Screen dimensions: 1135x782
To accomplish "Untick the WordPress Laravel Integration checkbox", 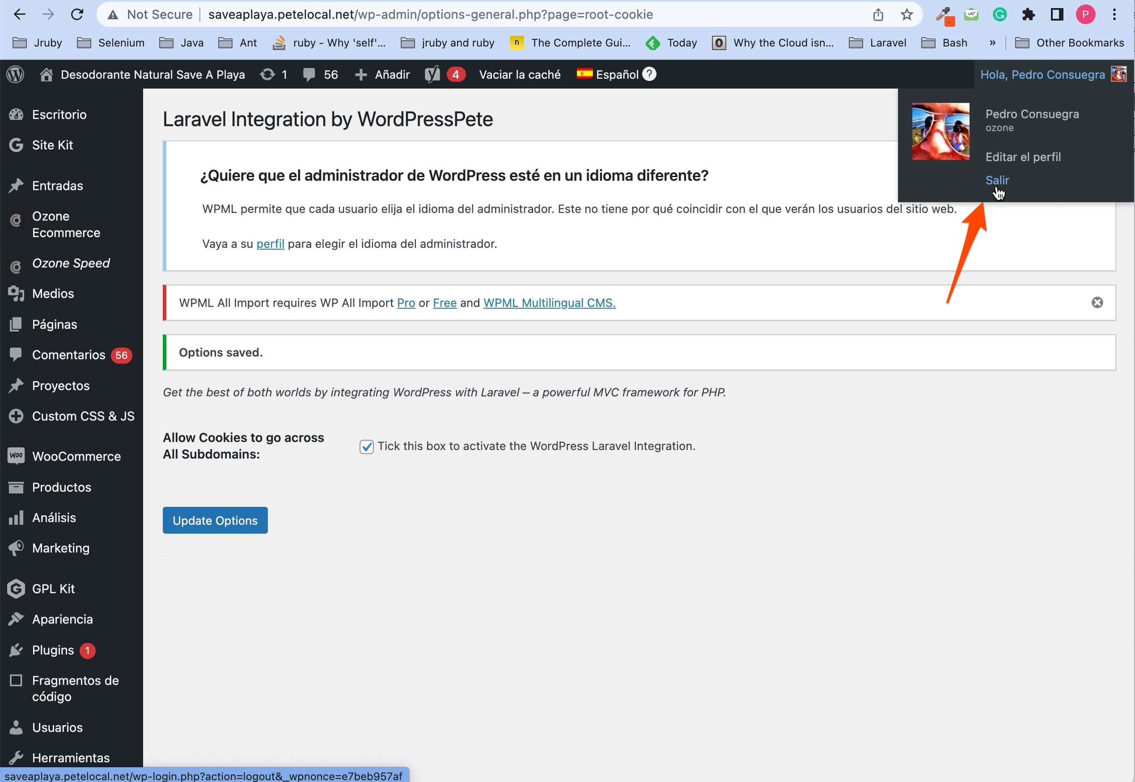I will (x=366, y=446).
